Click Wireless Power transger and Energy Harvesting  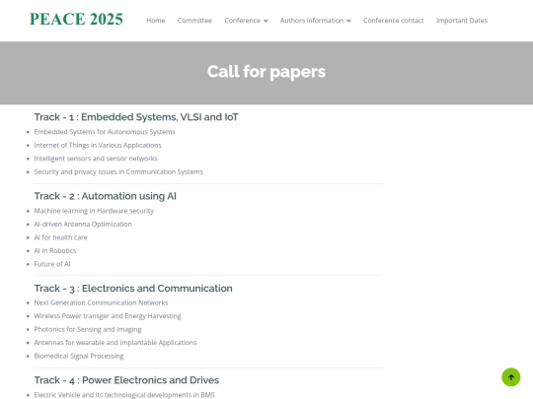click(x=108, y=316)
